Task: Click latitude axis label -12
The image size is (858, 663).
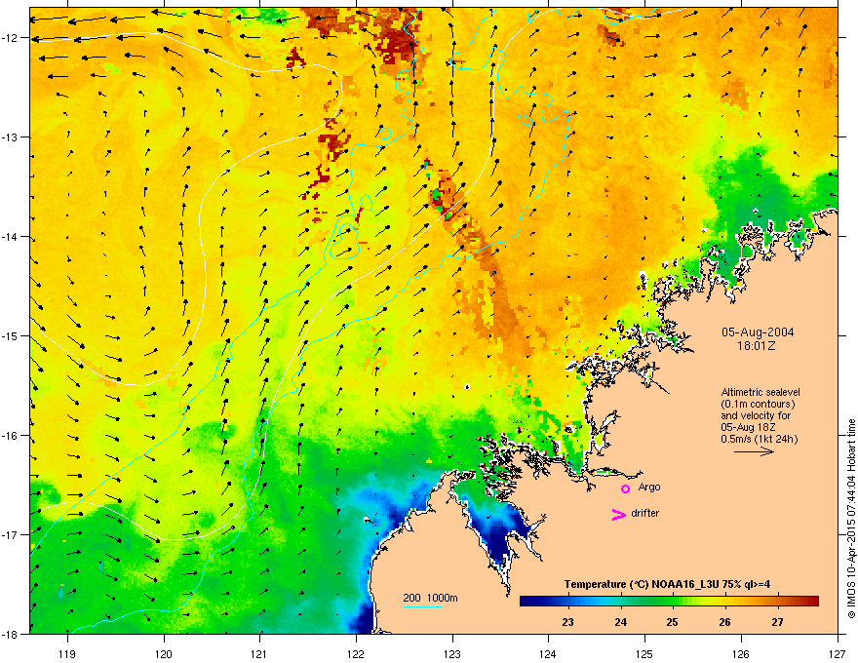Action: [x=11, y=37]
